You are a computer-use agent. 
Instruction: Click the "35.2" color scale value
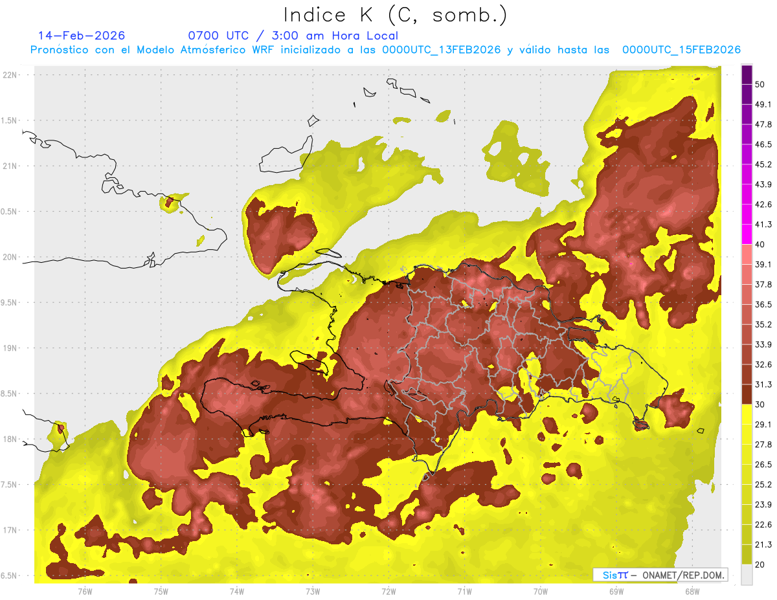pos(763,324)
